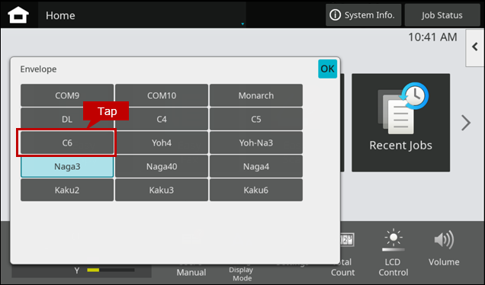Tap the Home house icon
Image resolution: width=485 pixels, height=285 pixels.
click(x=18, y=14)
